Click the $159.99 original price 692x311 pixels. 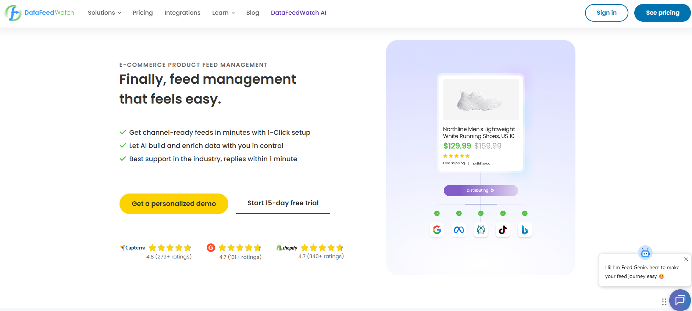(488, 146)
